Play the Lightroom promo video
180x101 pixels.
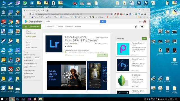tap(66, 75)
